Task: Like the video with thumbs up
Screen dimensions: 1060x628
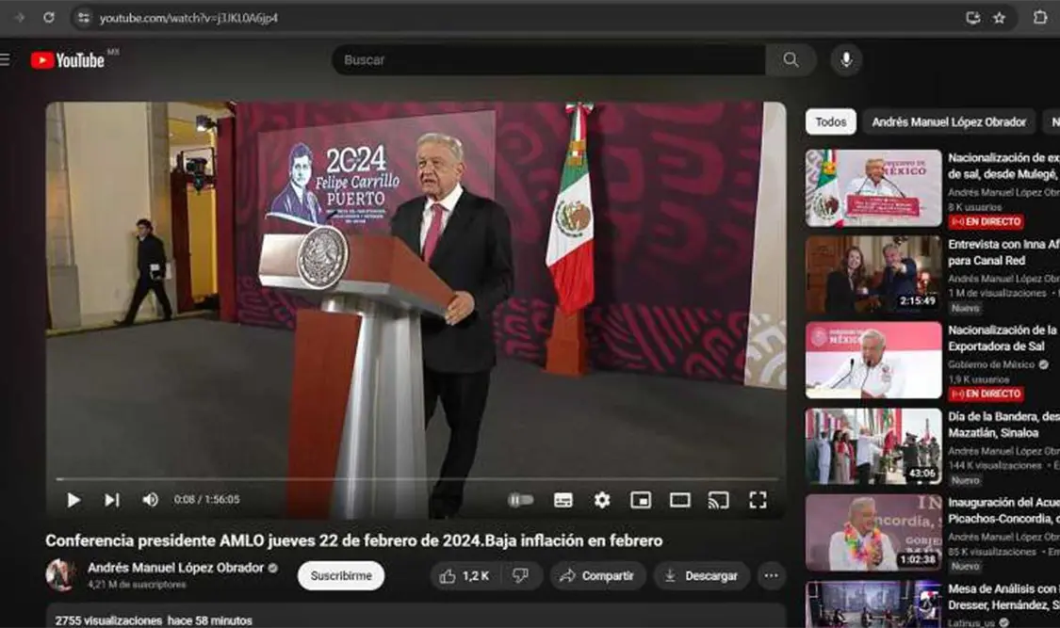Action: tap(465, 575)
